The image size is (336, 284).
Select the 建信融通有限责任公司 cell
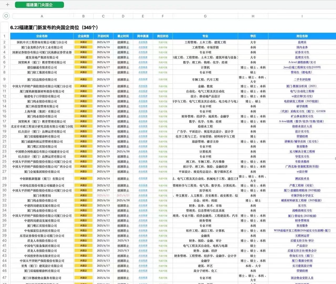coord(42,67)
